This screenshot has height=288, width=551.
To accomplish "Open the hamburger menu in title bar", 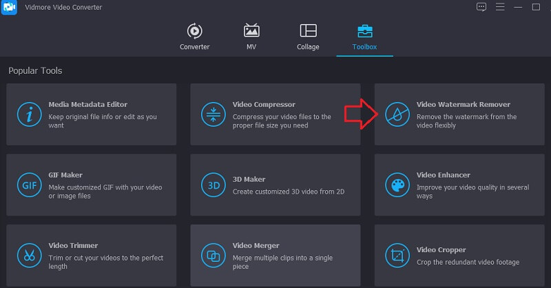I will 499,7.
